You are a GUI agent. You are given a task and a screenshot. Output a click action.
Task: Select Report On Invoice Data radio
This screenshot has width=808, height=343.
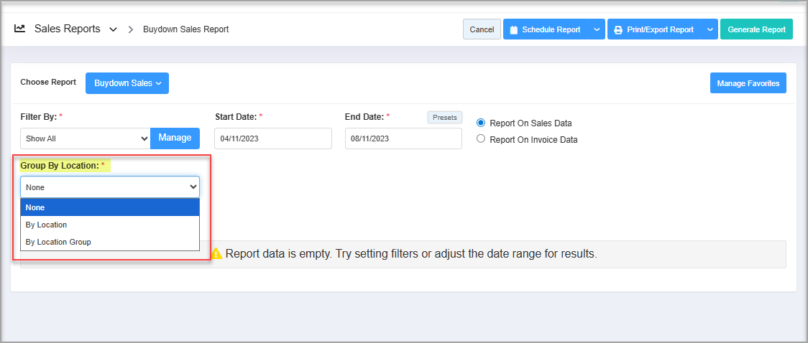click(481, 139)
